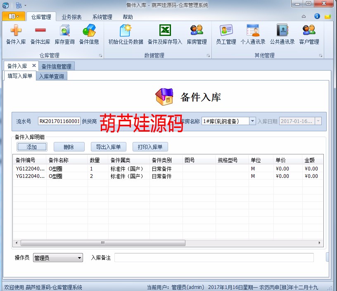Click the 入库备注 input field

(x=214, y=258)
